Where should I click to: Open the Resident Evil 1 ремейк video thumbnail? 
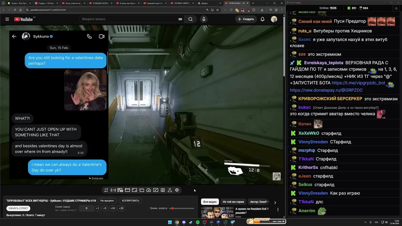coord(217,213)
